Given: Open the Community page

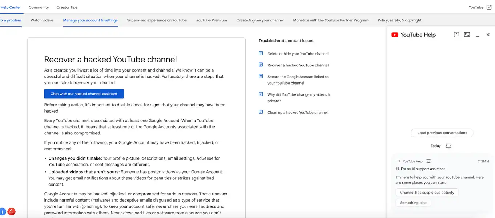Looking at the screenshot, I should click(39, 7).
